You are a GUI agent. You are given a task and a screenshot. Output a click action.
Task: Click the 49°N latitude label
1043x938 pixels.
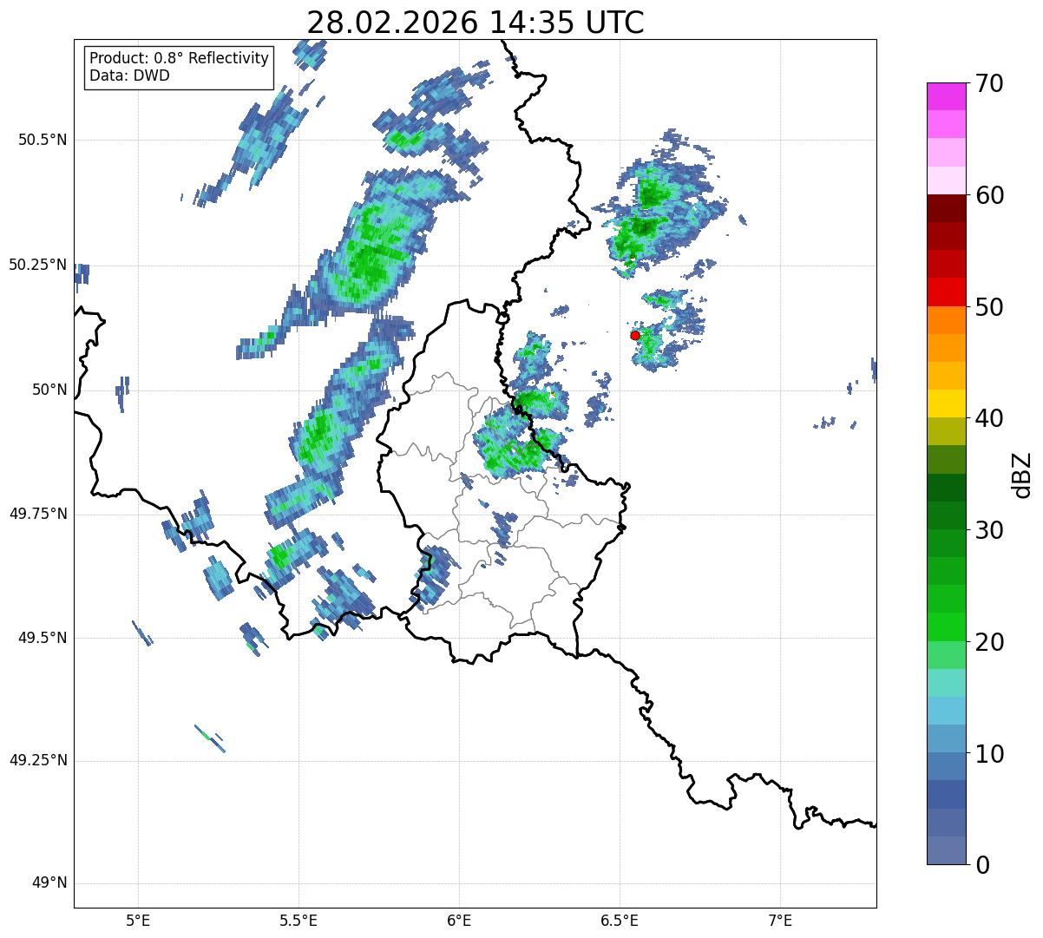click(x=49, y=883)
